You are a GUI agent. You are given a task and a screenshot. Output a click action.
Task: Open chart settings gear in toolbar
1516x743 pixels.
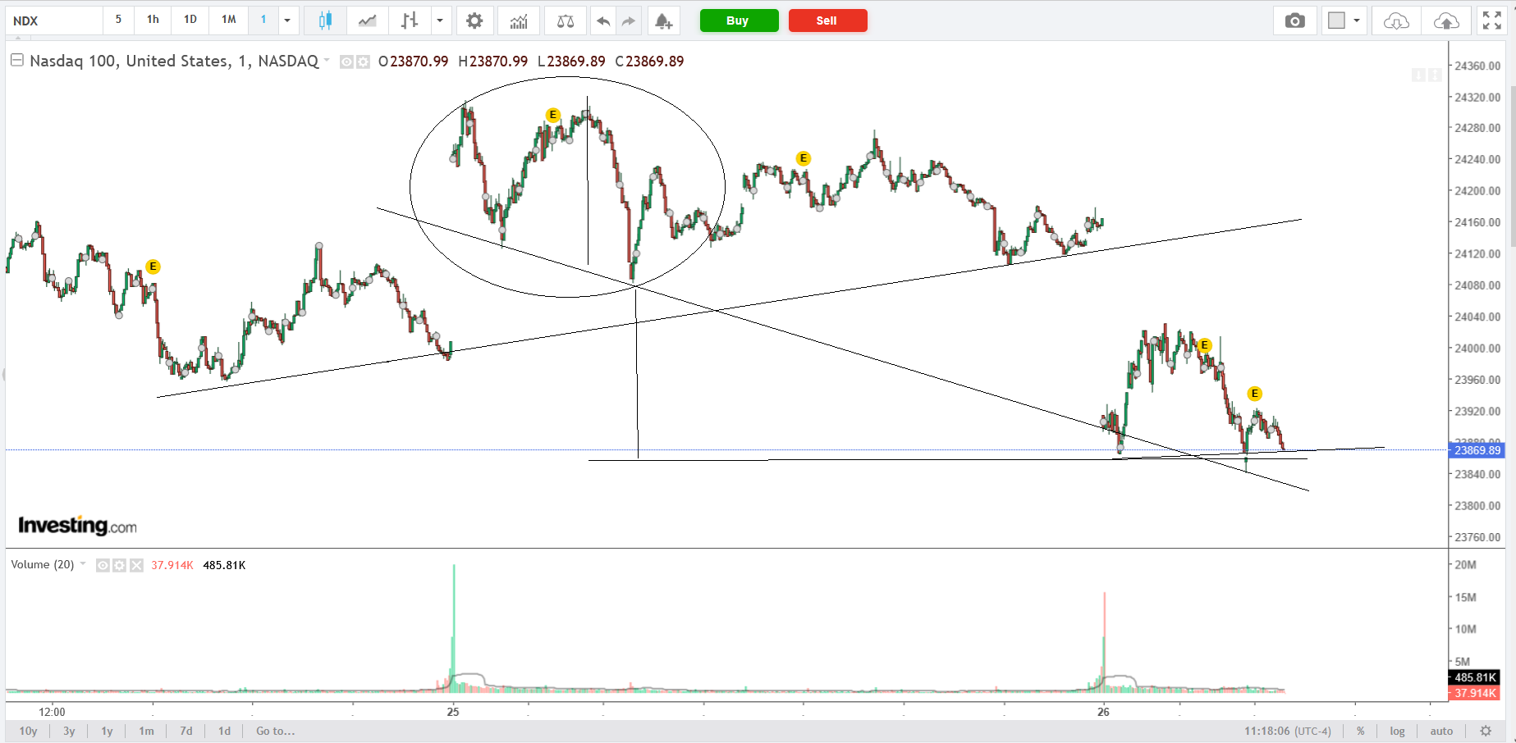[474, 21]
